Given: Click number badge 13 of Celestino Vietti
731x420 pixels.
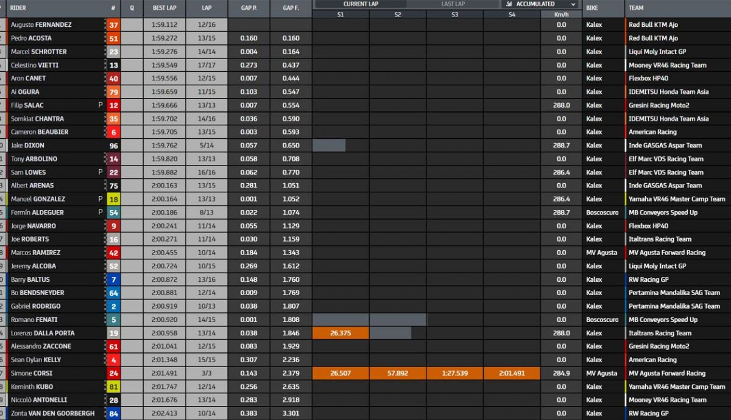Looking at the screenshot, I should [x=113, y=65].
